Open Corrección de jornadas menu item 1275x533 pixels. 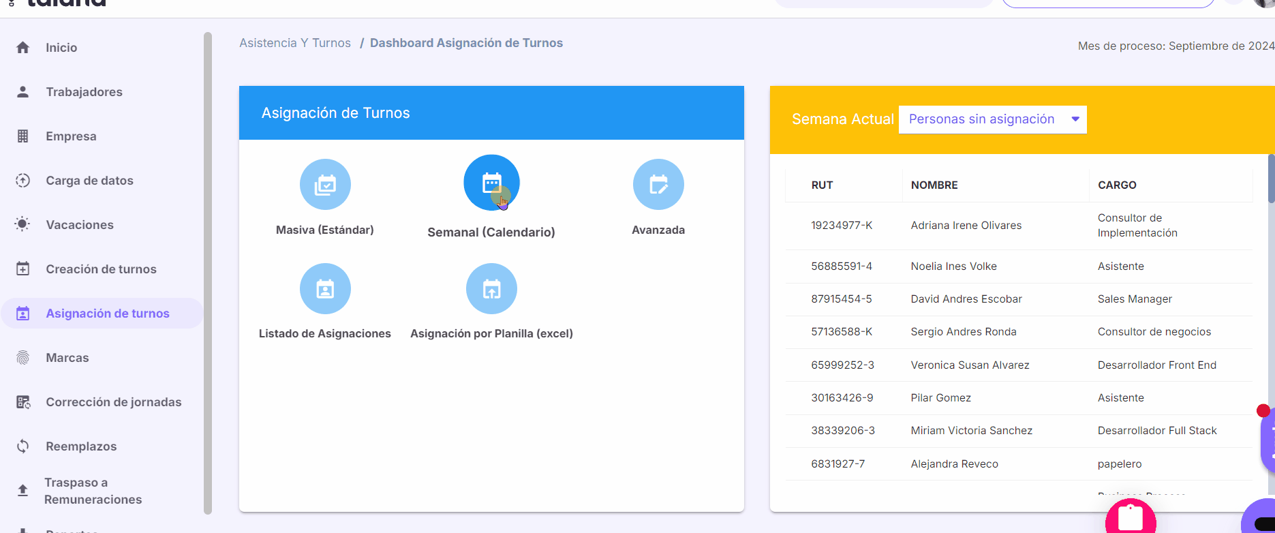tap(114, 402)
